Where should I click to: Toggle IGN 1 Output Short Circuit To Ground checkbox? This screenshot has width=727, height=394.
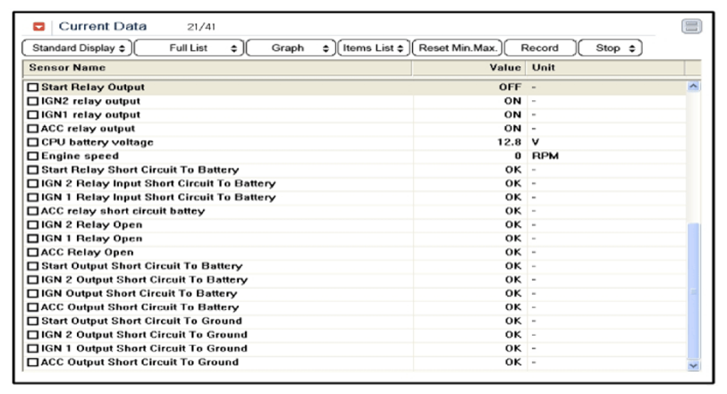[x=33, y=348]
